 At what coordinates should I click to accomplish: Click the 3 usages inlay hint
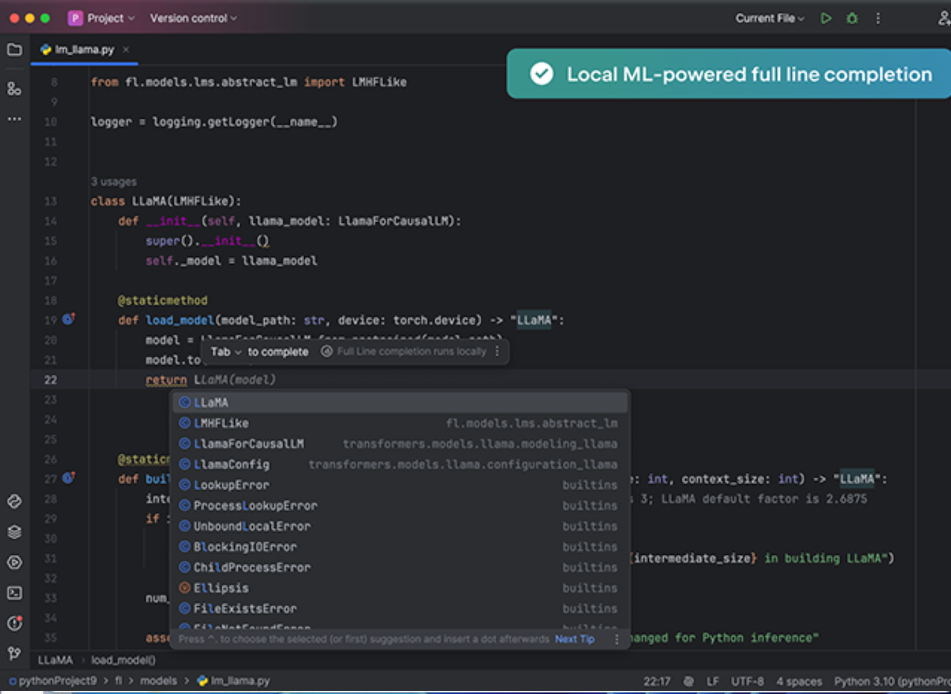[x=114, y=181]
